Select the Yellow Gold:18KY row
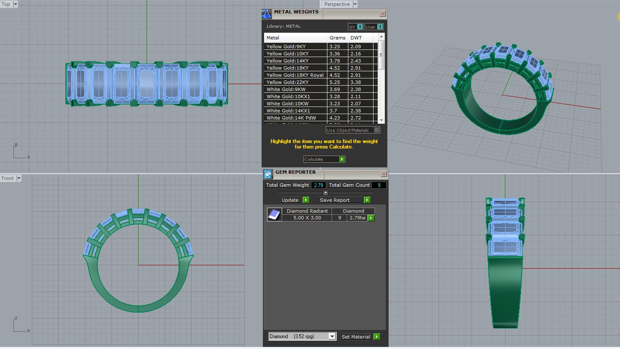This screenshot has height=349, width=620. [x=296, y=68]
